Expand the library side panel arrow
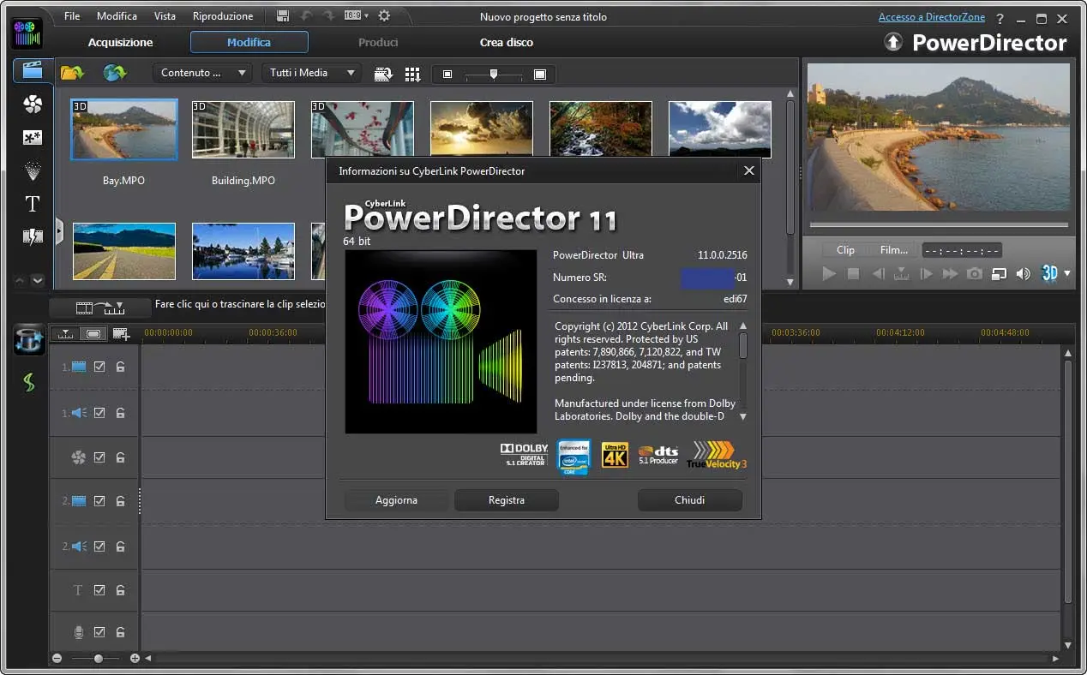Image resolution: width=1087 pixels, height=675 pixels. point(59,231)
